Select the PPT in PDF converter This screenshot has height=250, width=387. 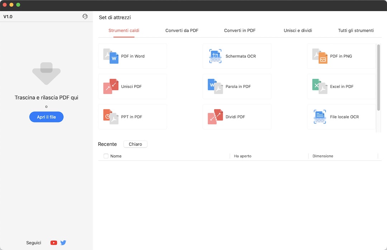coord(133,117)
